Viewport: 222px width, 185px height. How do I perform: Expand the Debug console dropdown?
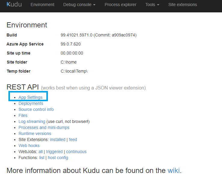point(79,5)
